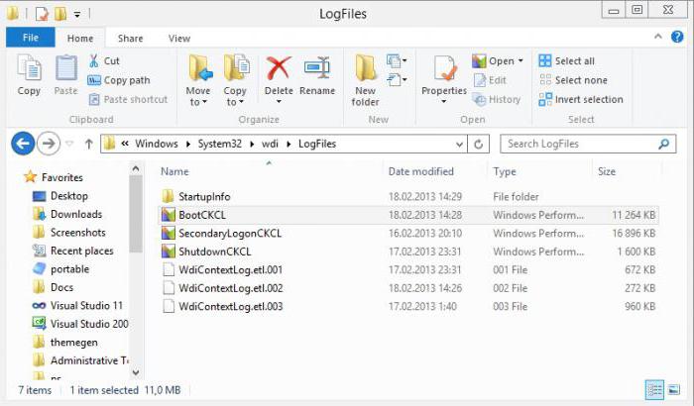This screenshot has width=694, height=406.
Task: Expand the Move to dropdown
Action: [x=198, y=102]
